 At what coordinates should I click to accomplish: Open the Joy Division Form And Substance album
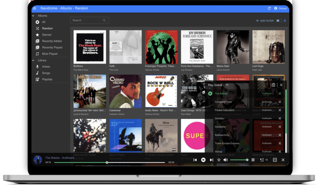(x=197, y=47)
